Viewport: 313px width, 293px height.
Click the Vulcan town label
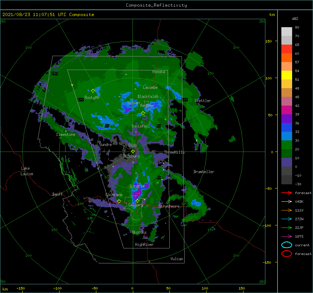click(x=177, y=259)
